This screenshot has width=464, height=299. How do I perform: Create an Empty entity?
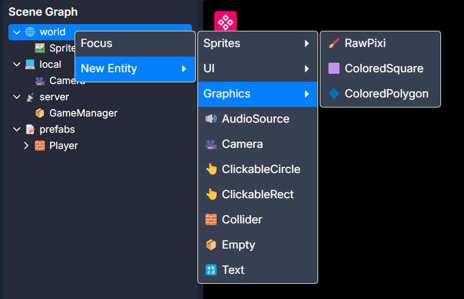(x=258, y=245)
